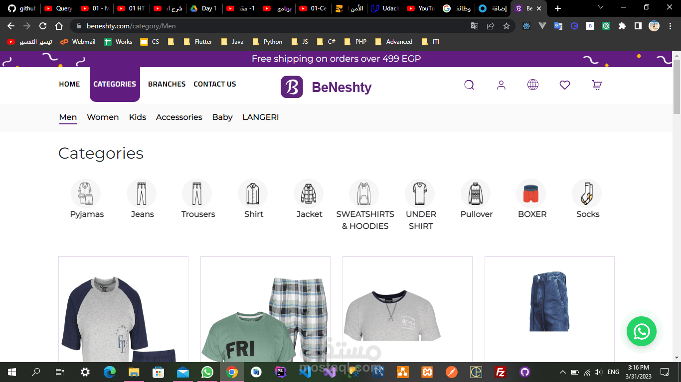Select the BOXER category icon
681x382 pixels.
coord(531,194)
